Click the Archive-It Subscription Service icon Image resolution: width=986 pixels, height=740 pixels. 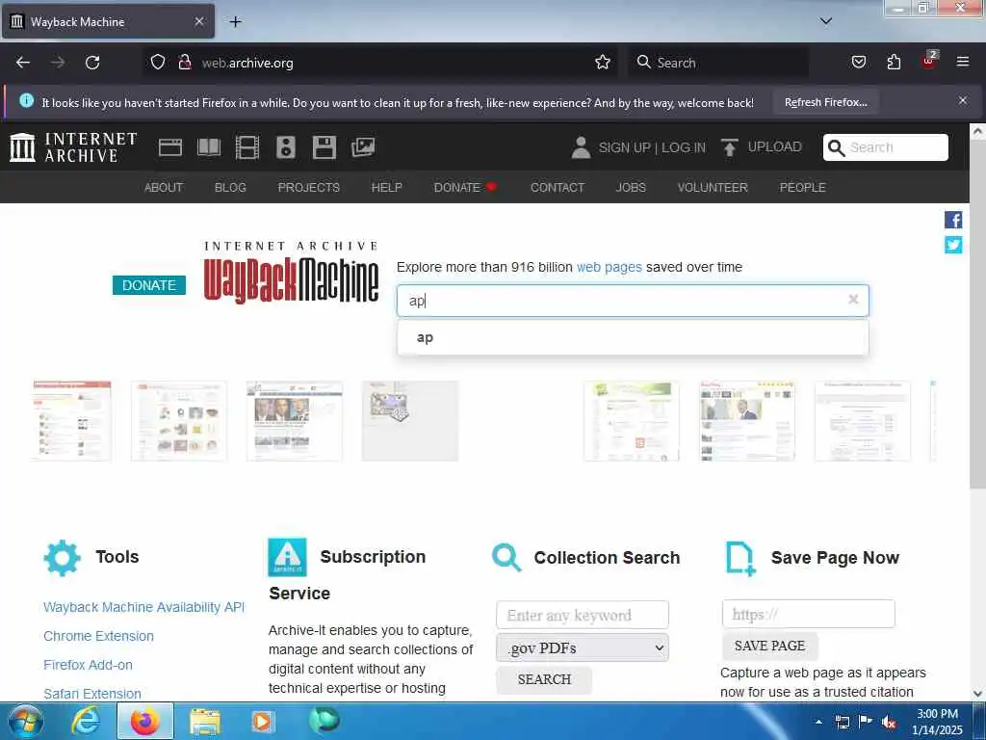(287, 557)
